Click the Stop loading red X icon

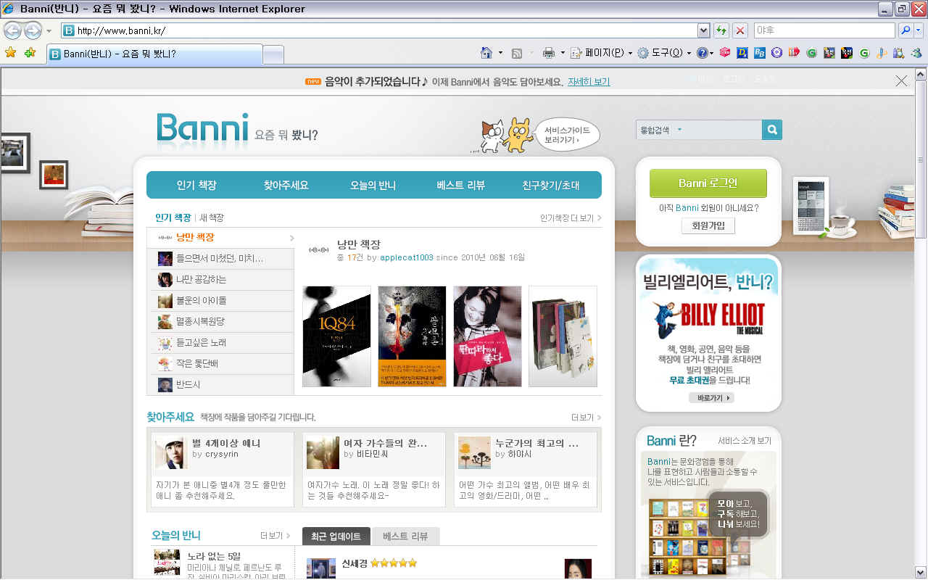click(x=739, y=30)
